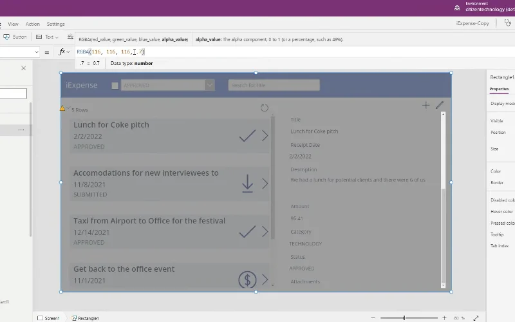Close the left tree view pane
The height and width of the screenshot is (322, 515).
(x=23, y=68)
